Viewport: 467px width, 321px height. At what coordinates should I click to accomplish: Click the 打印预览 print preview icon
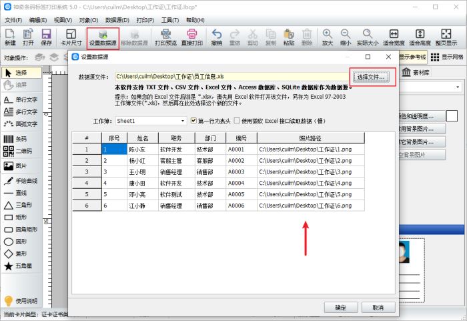coord(165,37)
